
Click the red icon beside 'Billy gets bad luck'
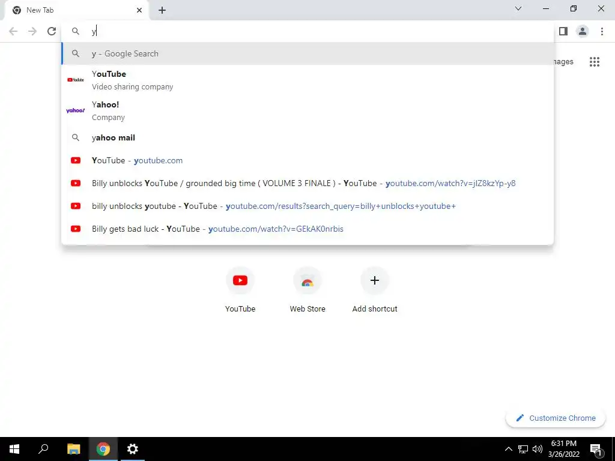click(x=76, y=229)
